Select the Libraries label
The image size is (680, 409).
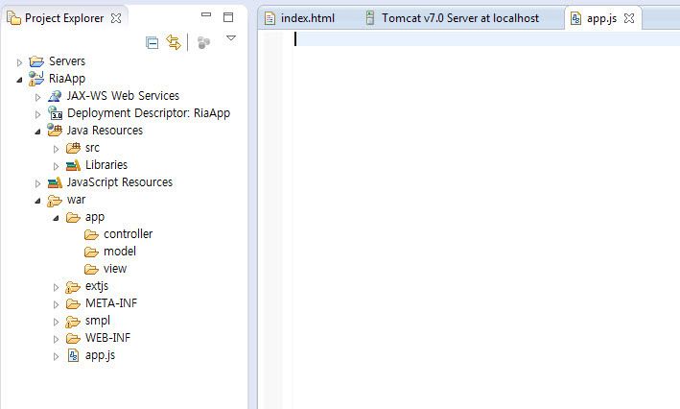point(106,165)
